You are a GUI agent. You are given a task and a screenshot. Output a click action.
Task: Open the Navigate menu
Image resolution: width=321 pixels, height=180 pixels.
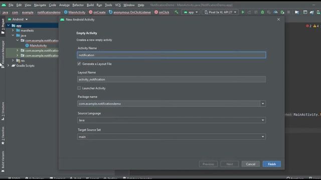pyautogui.click(x=40, y=5)
